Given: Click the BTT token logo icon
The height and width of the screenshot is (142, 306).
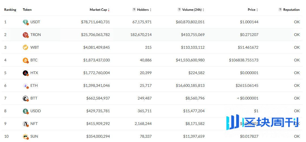Looking at the screenshot, I should point(25,98).
